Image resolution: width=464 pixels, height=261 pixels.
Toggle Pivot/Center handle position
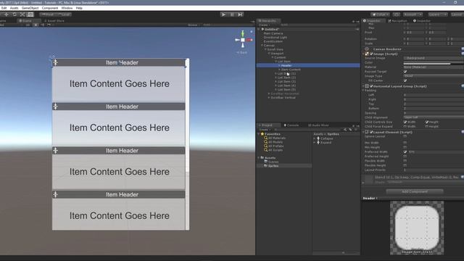click(x=48, y=14)
